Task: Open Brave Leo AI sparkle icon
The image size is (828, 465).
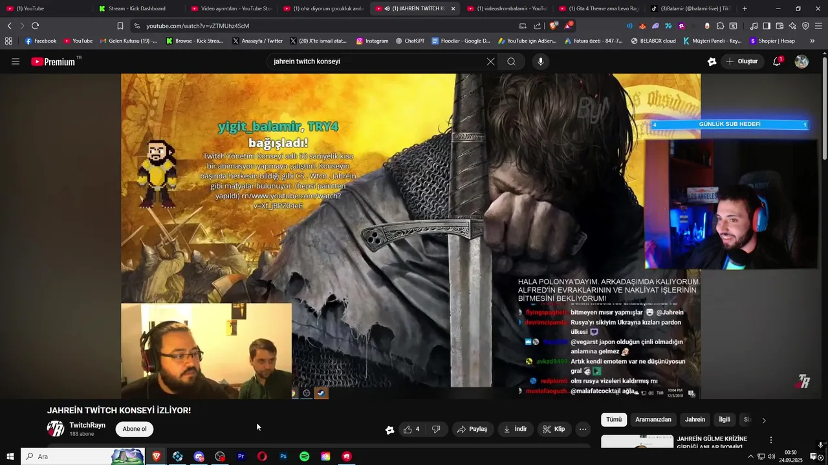Action: click(x=792, y=26)
